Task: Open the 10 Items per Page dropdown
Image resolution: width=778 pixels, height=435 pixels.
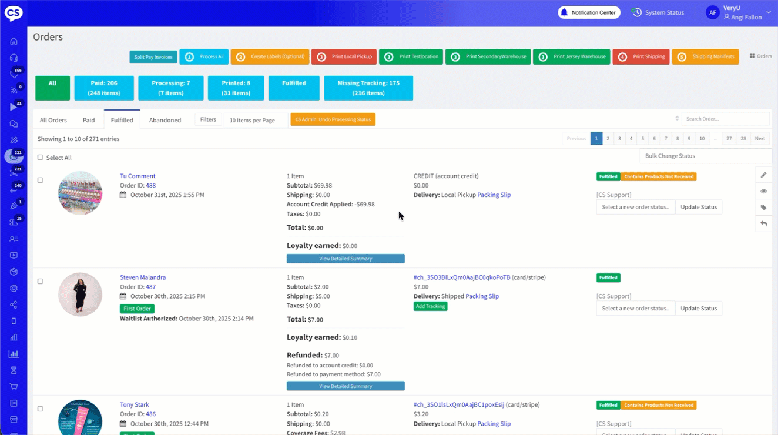Action: [x=256, y=120]
